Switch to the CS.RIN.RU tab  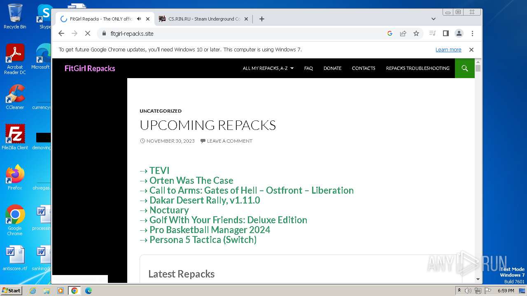[x=204, y=19]
